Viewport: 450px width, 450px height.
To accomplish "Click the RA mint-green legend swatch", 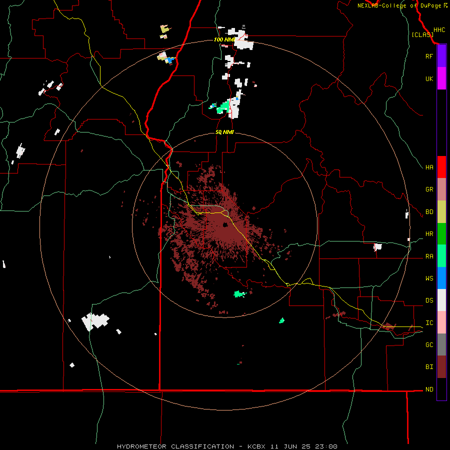I will [x=441, y=256].
